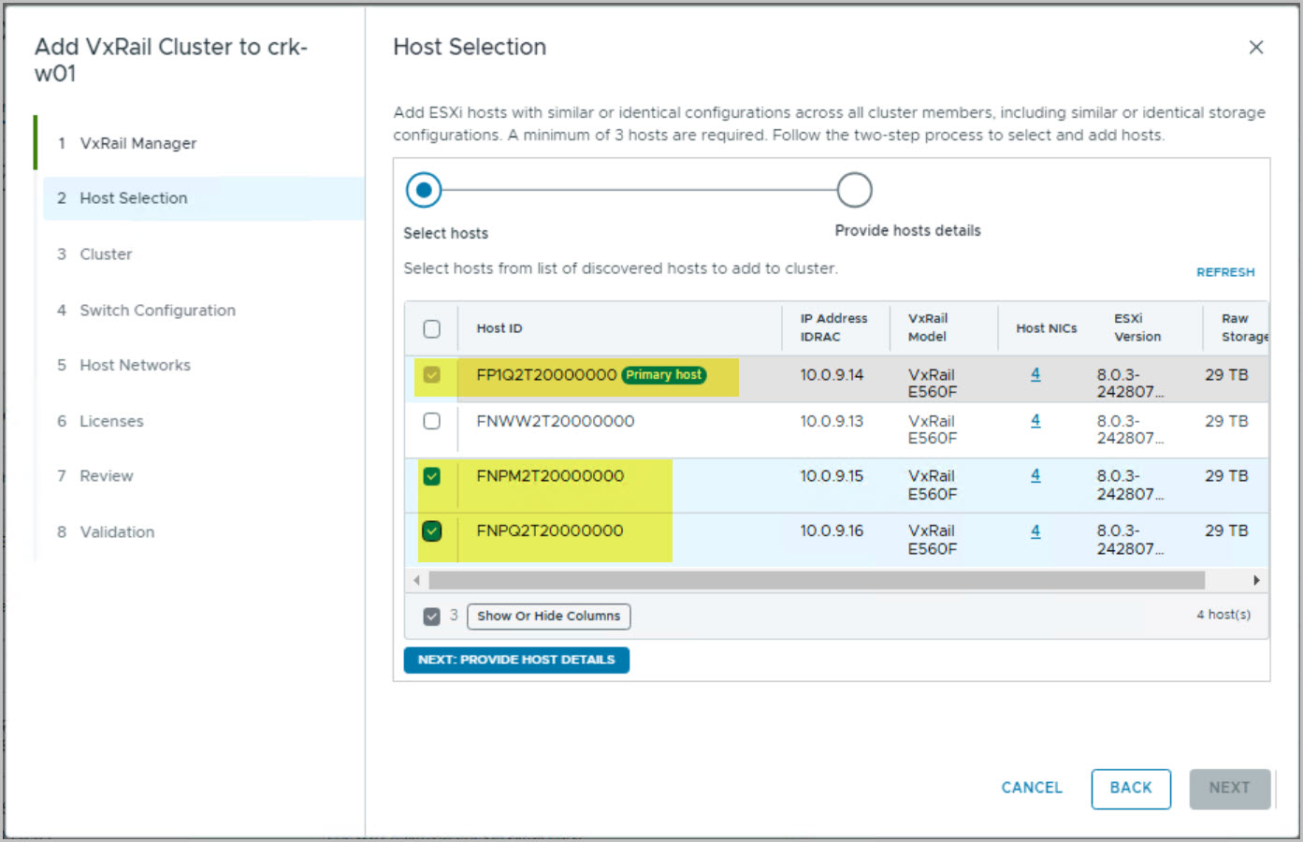Image resolution: width=1303 pixels, height=842 pixels.
Task: Open Show Or Hide Columns options
Action: point(548,616)
